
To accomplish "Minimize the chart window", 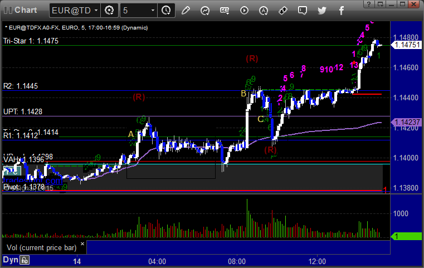I will pyautogui.click(x=391, y=4).
